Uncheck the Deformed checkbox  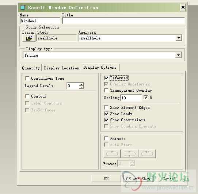[106, 78]
